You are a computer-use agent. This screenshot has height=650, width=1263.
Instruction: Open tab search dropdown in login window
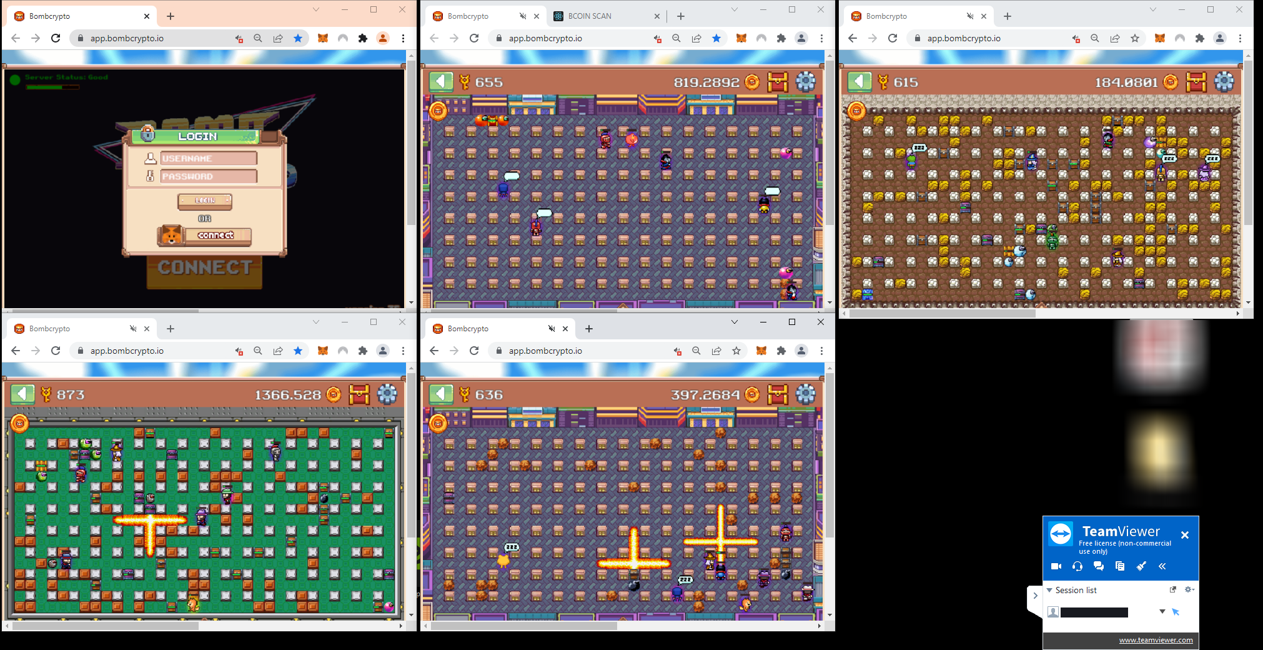pyautogui.click(x=316, y=9)
